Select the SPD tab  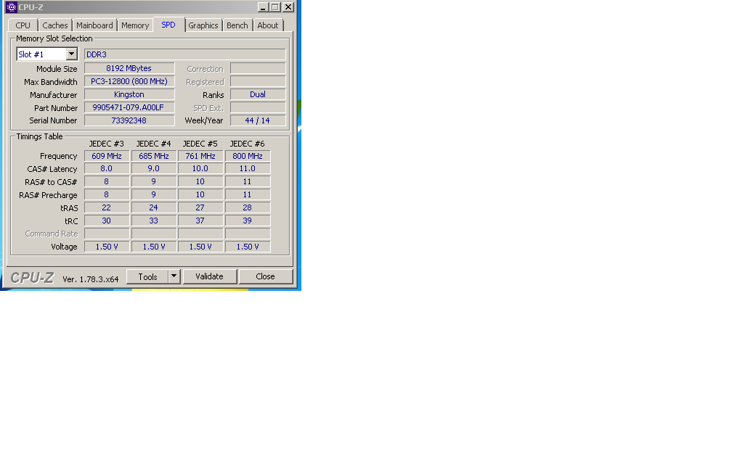pyautogui.click(x=168, y=25)
